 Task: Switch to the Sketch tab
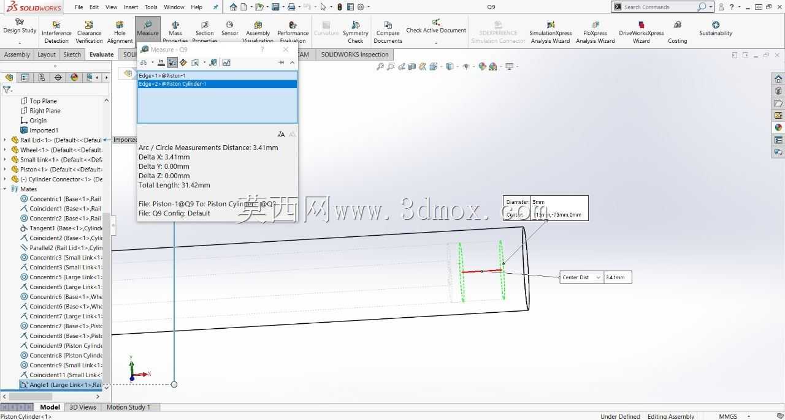[x=72, y=54]
